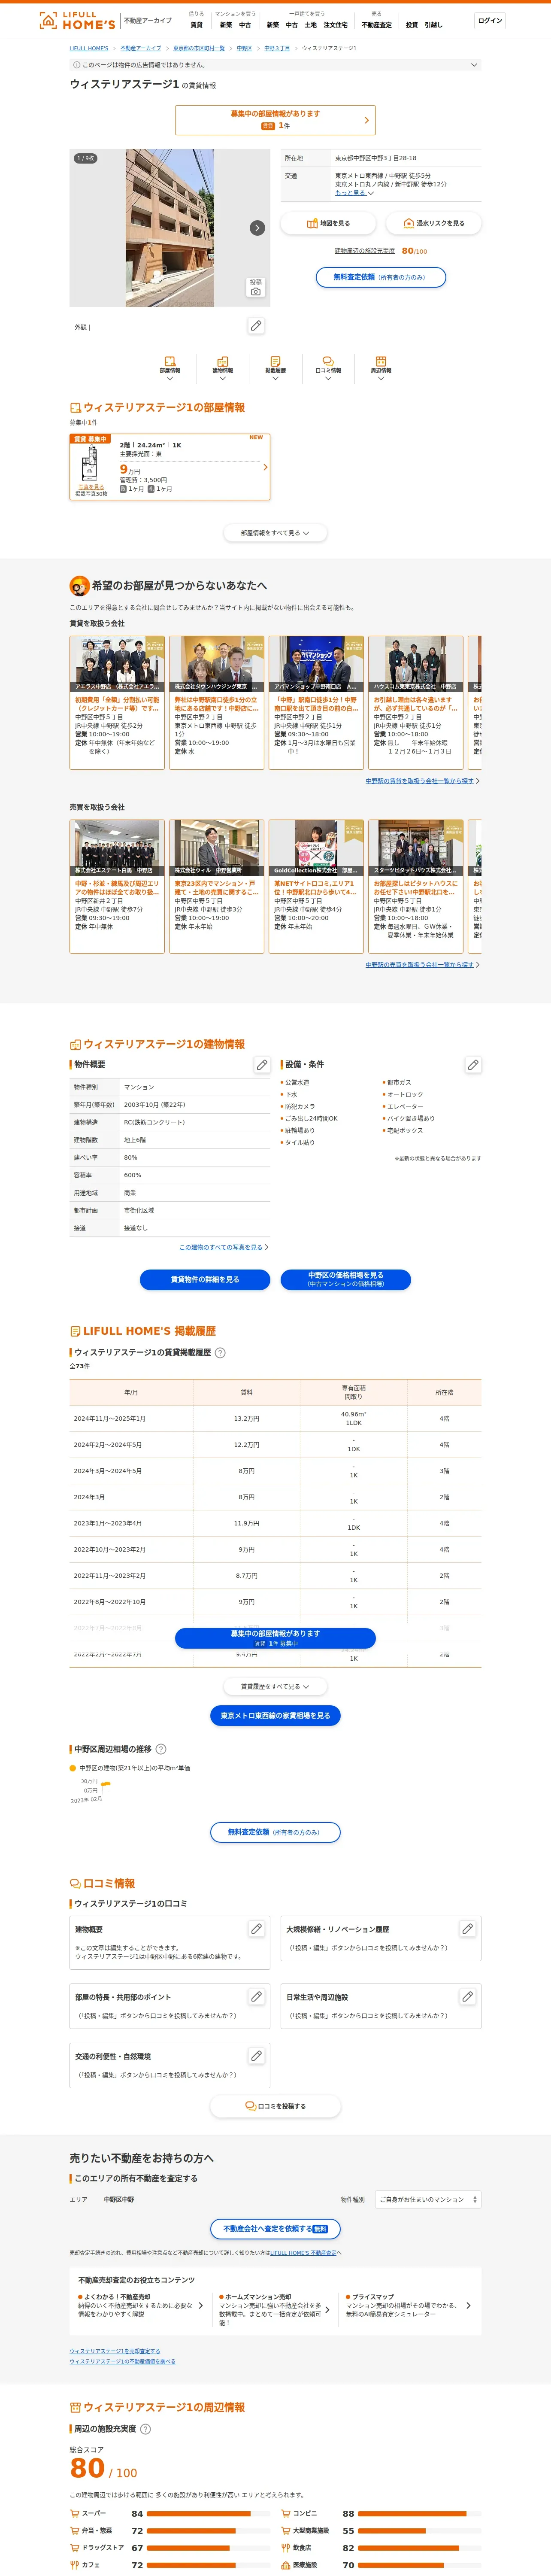Image resolution: width=551 pixels, height=2576 pixels.
Task: Show the next building photo
Action: click(x=257, y=228)
